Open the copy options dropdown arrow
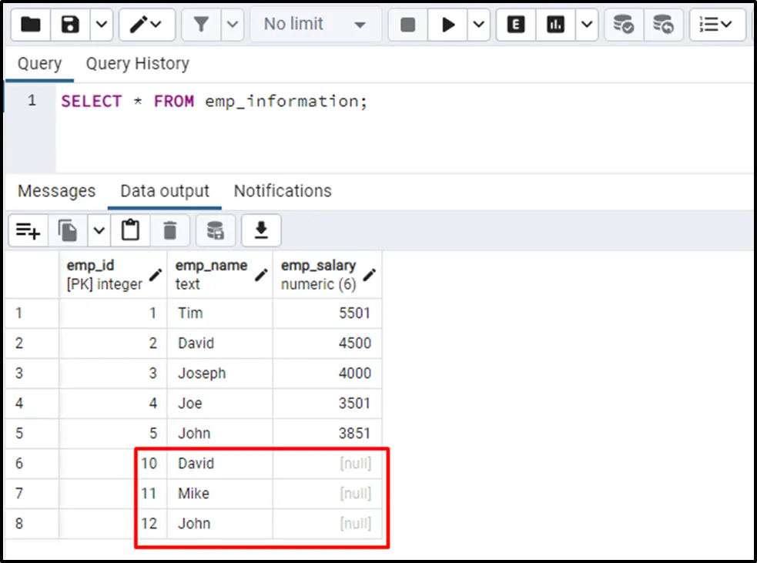Viewport: 757px width, 563px height. pos(99,230)
